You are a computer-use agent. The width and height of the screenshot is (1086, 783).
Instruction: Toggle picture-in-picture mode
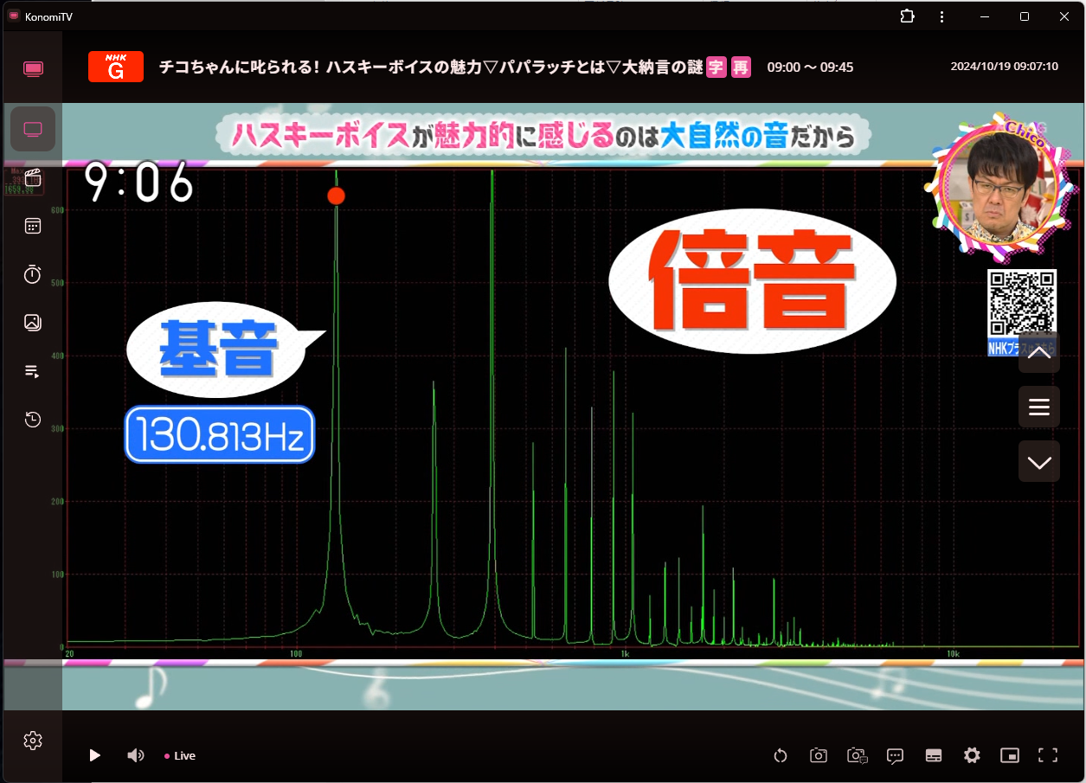[1010, 755]
